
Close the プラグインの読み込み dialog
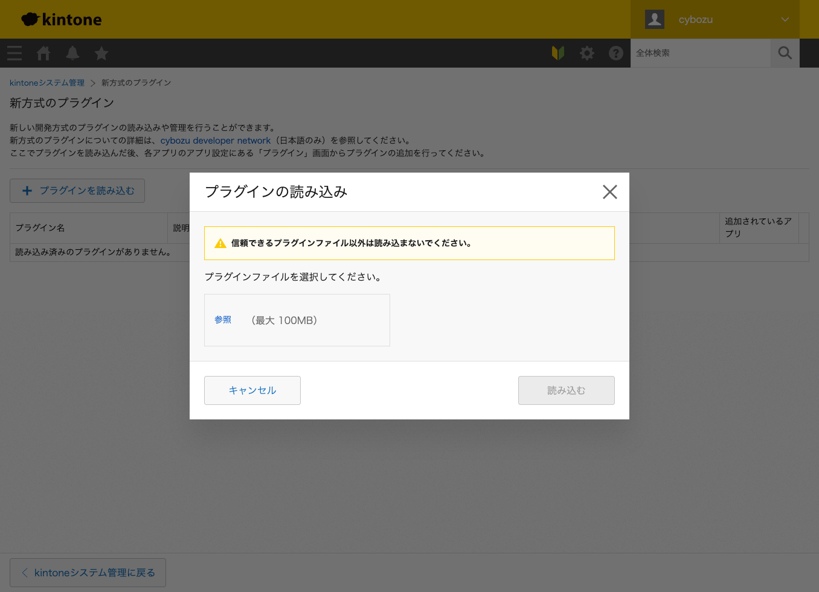click(610, 192)
